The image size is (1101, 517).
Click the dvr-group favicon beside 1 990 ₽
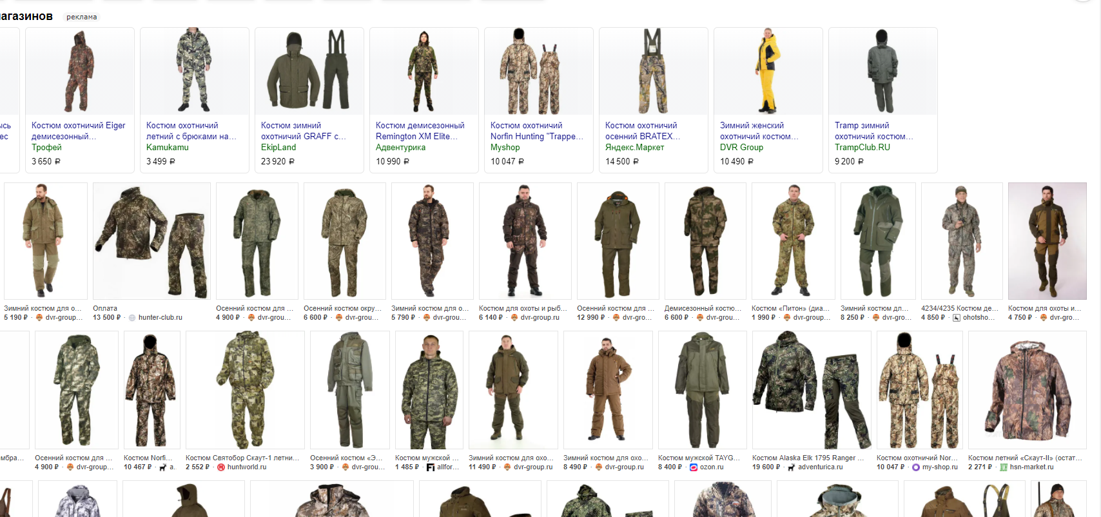click(787, 318)
